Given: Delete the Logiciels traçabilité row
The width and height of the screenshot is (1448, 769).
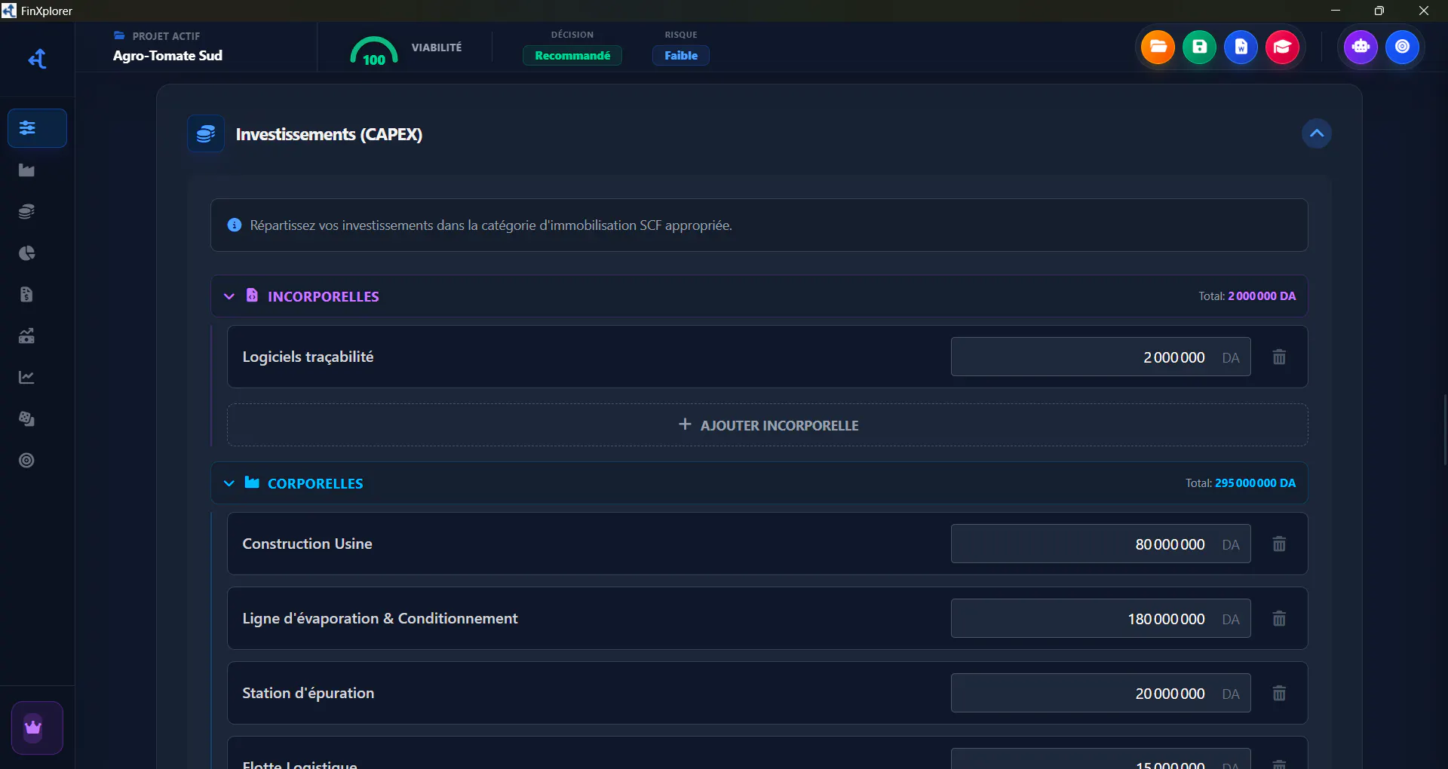Looking at the screenshot, I should pyautogui.click(x=1279, y=357).
